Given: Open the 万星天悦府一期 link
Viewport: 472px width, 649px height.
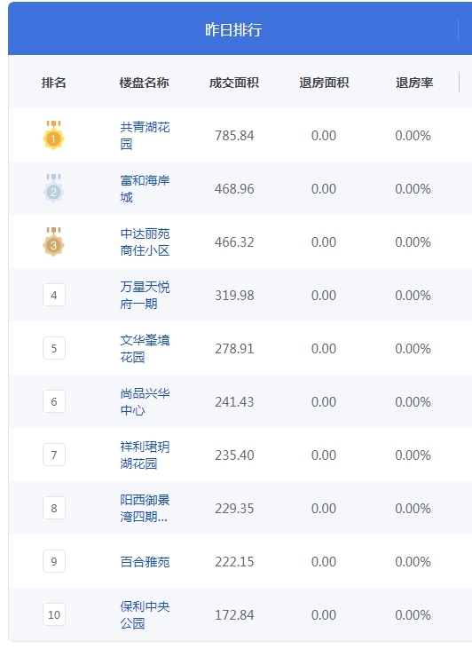Looking at the screenshot, I should (145, 295).
